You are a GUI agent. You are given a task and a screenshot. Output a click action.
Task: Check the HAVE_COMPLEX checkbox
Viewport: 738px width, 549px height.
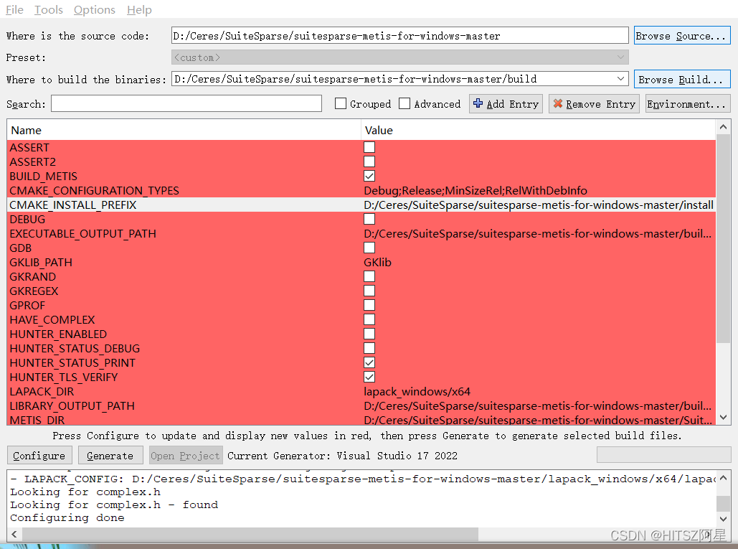(369, 319)
